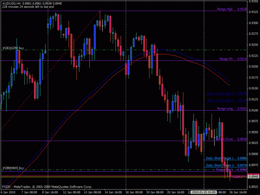Click the 0.9175 price axis value

coord(254,77)
